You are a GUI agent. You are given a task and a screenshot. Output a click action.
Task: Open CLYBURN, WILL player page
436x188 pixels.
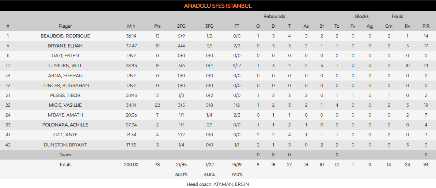[65, 66]
